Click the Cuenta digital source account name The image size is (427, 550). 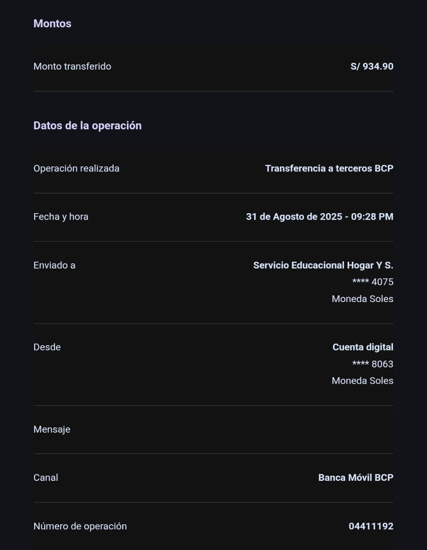[x=362, y=347]
